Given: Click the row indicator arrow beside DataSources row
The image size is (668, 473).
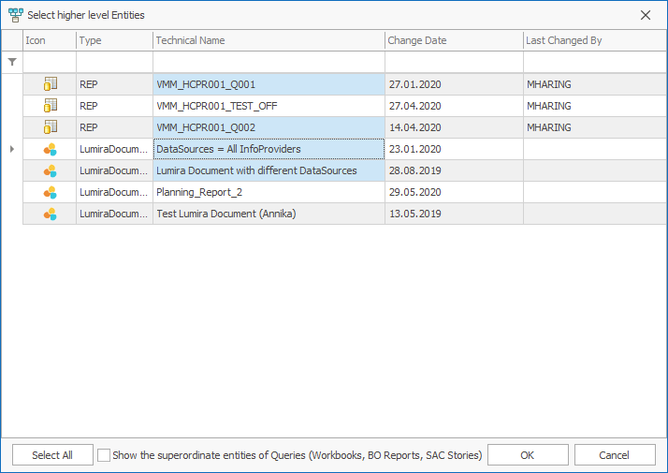Looking at the screenshot, I should coord(11,149).
